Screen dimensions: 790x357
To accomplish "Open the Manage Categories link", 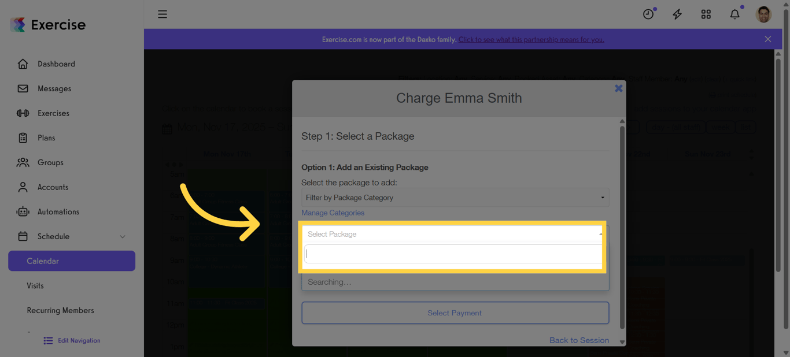I will click(333, 213).
